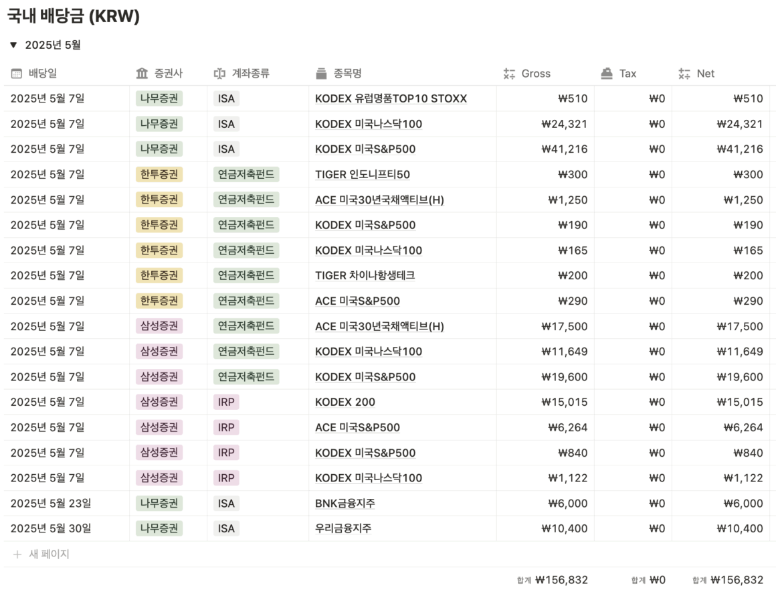Open the Gross column 합계 calculation
Image resolution: width=776 pixels, height=594 pixels.
pos(553,580)
